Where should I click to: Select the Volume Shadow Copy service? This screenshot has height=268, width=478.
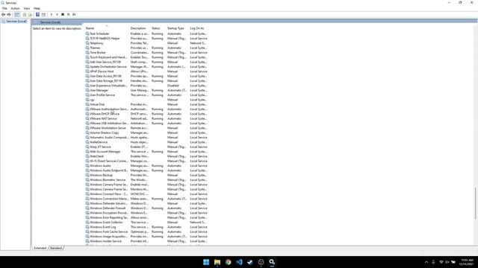click(146, 133)
